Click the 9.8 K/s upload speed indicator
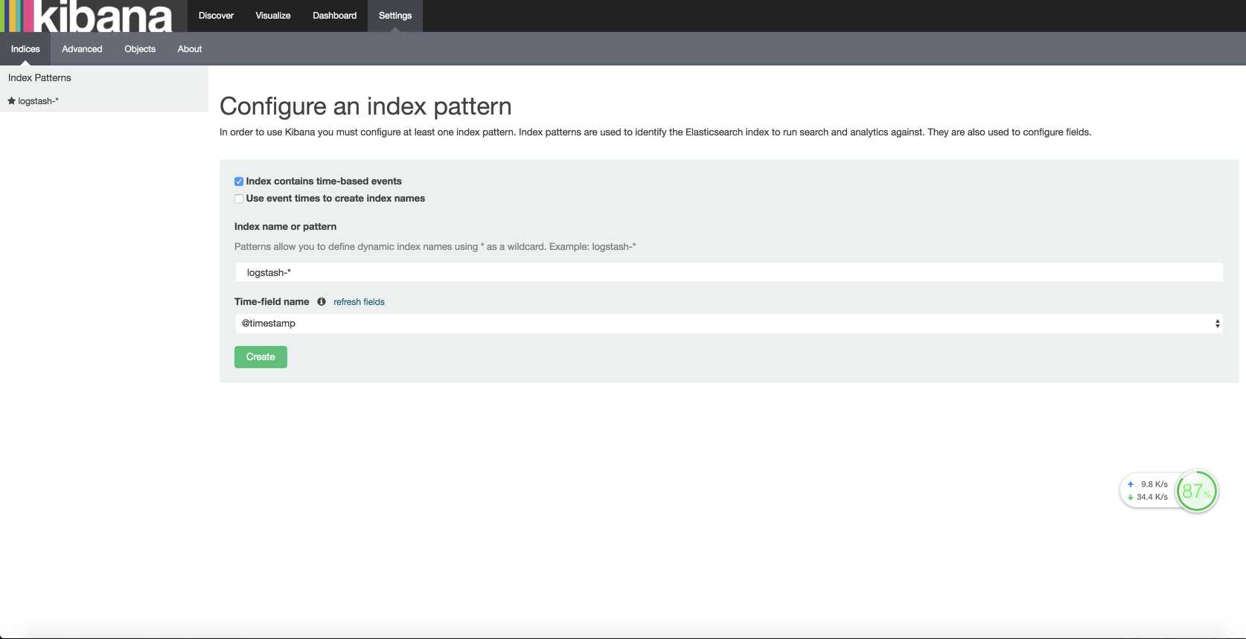This screenshot has height=639, width=1246. (x=1148, y=484)
